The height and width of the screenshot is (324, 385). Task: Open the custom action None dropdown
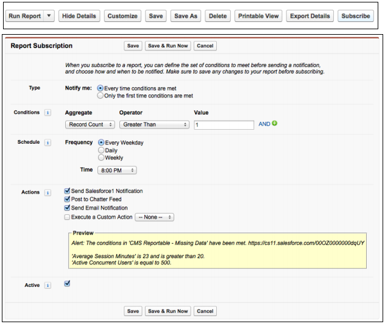(x=155, y=217)
